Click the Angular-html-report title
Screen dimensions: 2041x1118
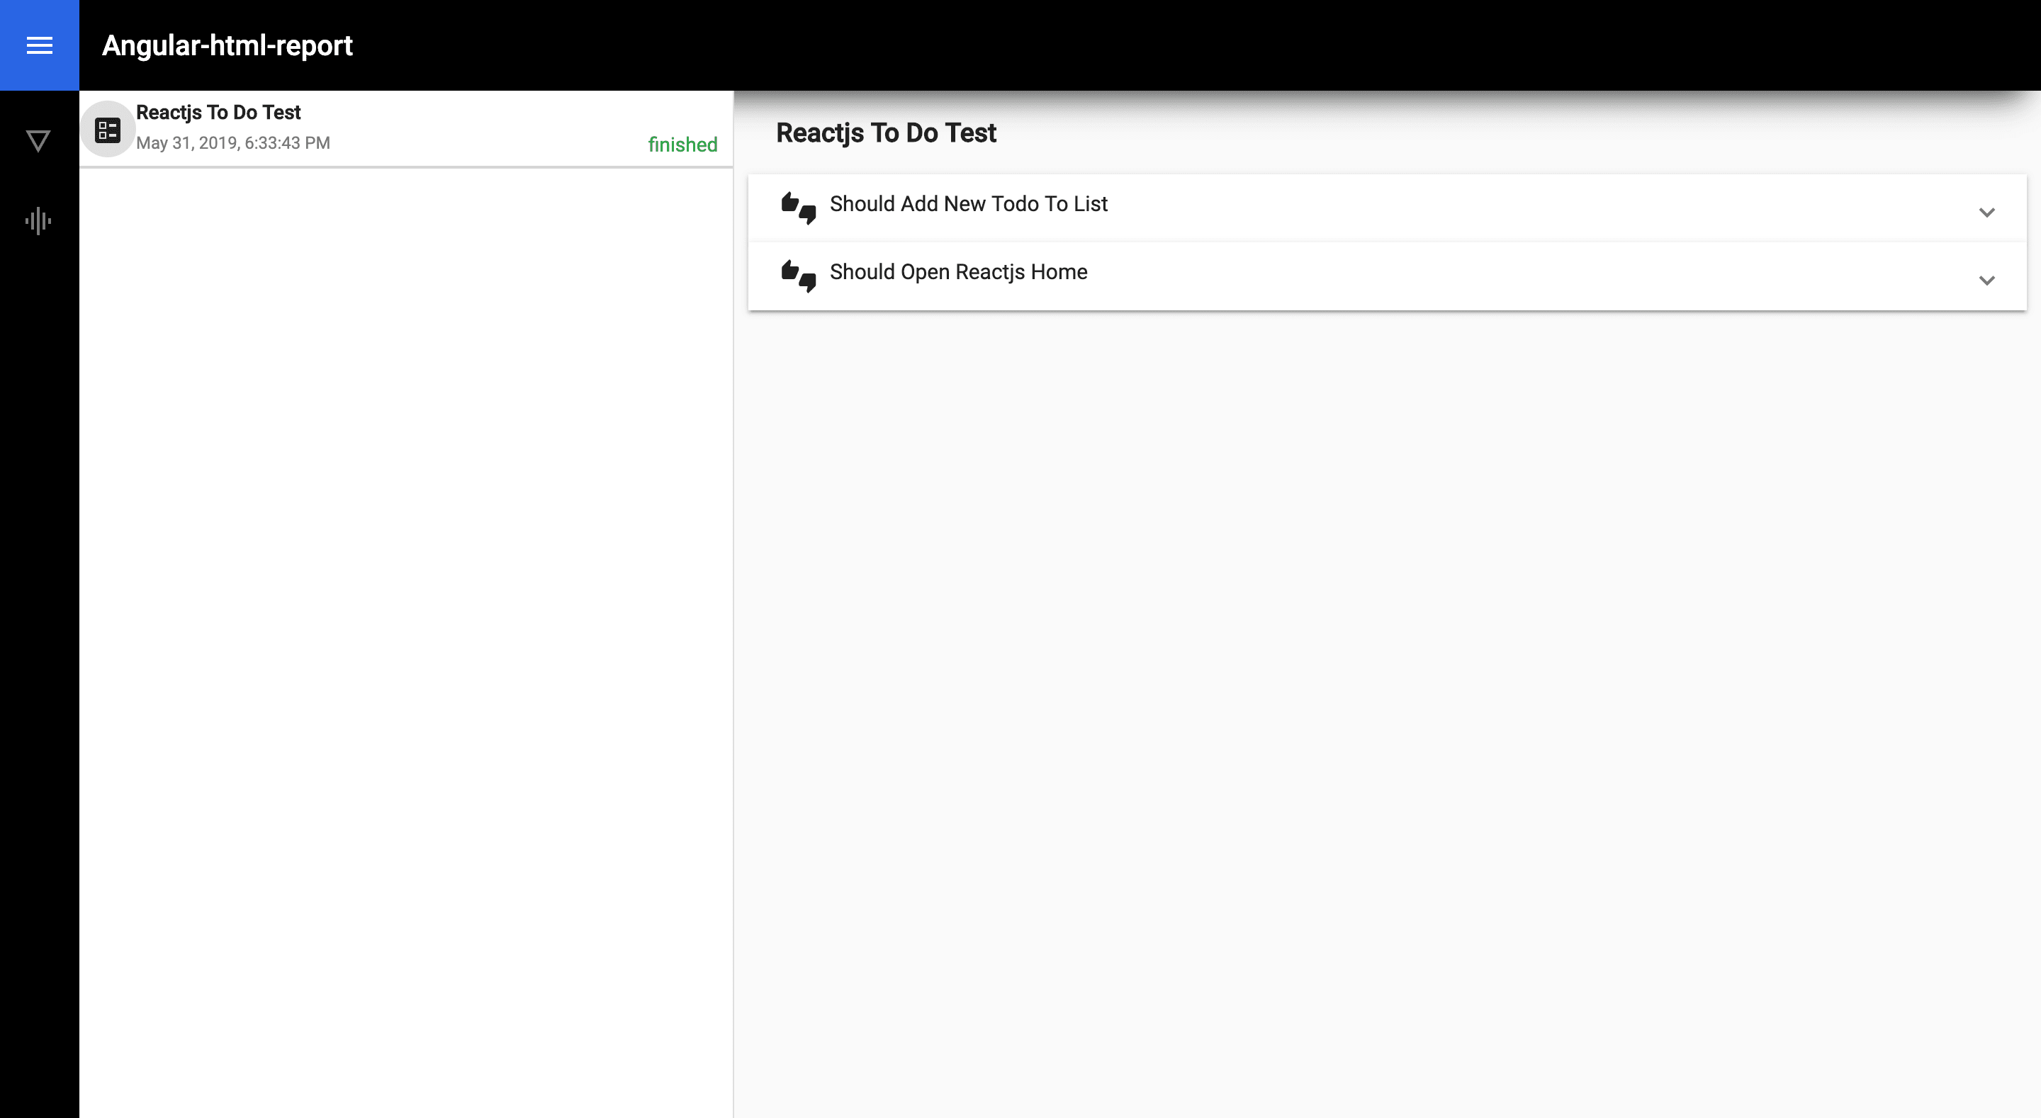pos(227,45)
